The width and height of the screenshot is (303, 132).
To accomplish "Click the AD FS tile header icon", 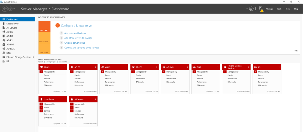I will pyautogui.click(x=102, y=67).
